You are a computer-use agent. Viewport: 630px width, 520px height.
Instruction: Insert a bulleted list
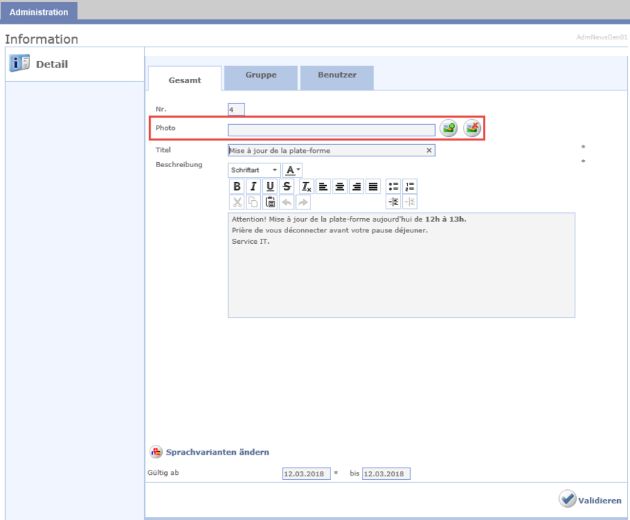(393, 186)
